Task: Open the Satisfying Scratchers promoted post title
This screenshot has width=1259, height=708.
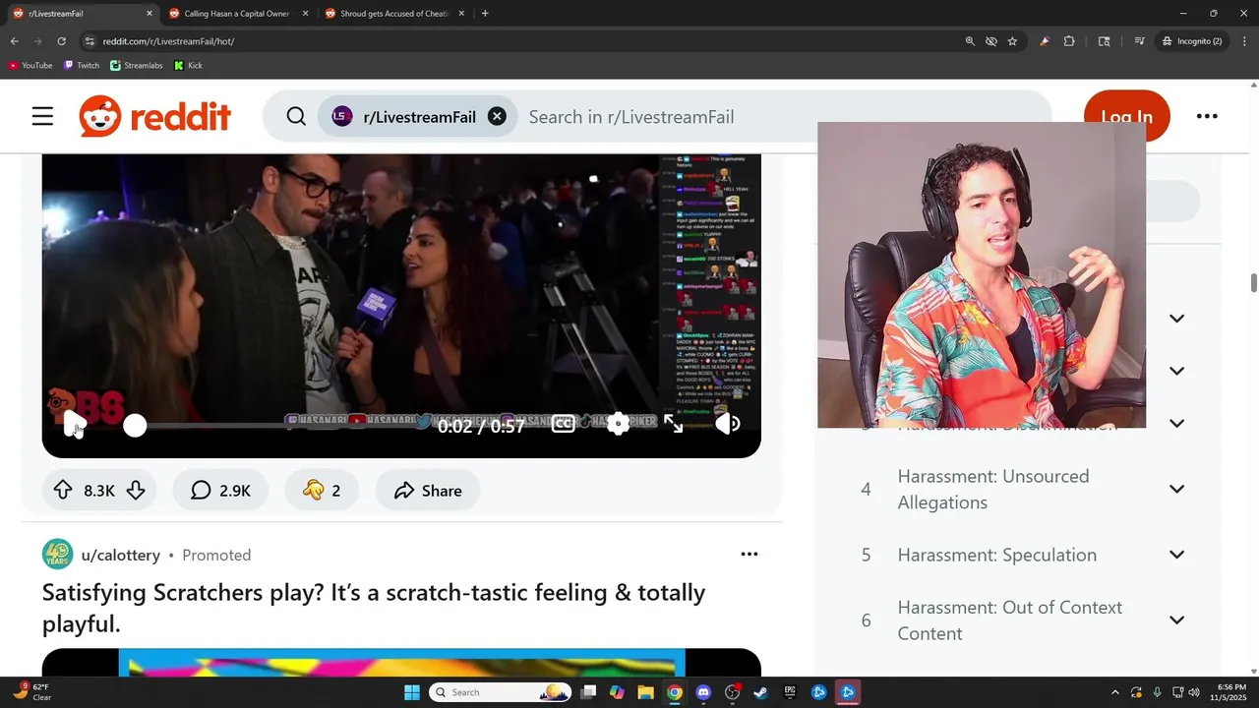Action: click(374, 608)
